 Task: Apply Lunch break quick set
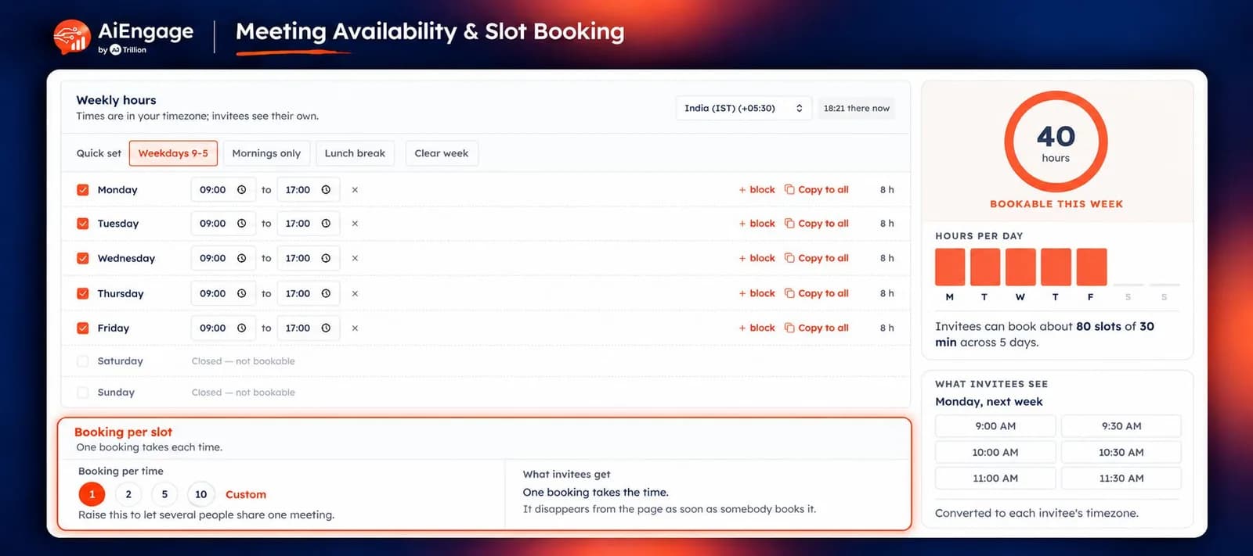tap(355, 153)
